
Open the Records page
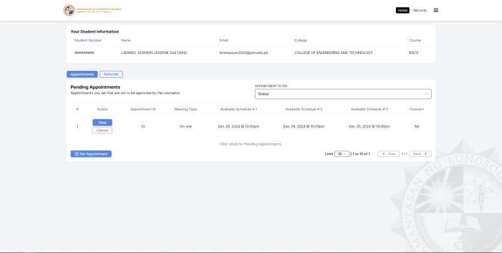420,10
